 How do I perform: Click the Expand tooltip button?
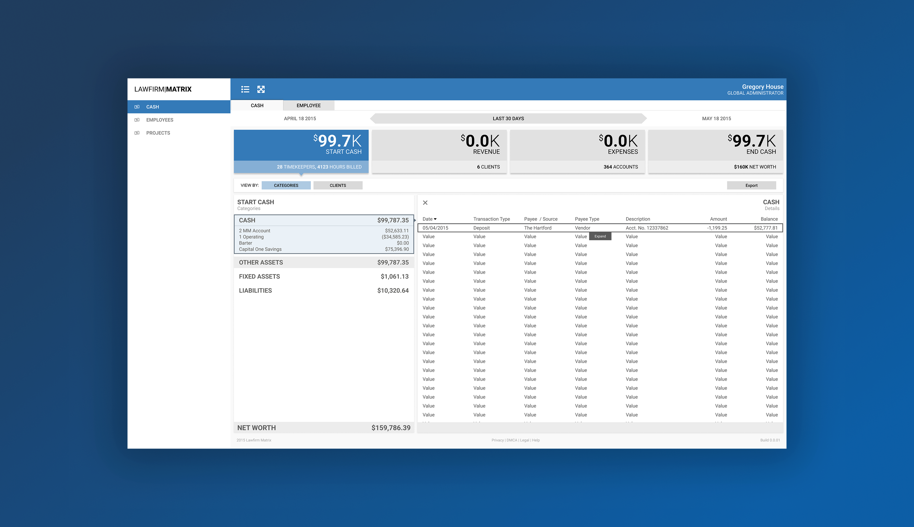tap(600, 236)
